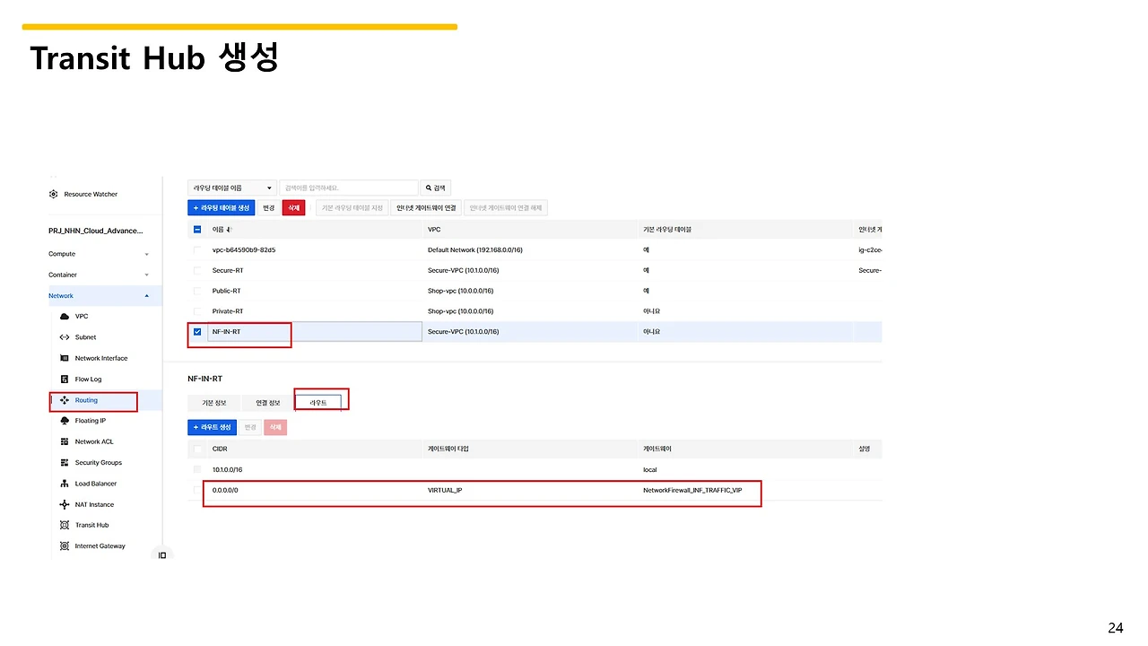
Task: Click the Subnet arrows icon
Action: tap(65, 337)
